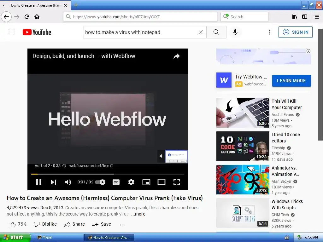Go to YouTube home via the logo

point(37,32)
